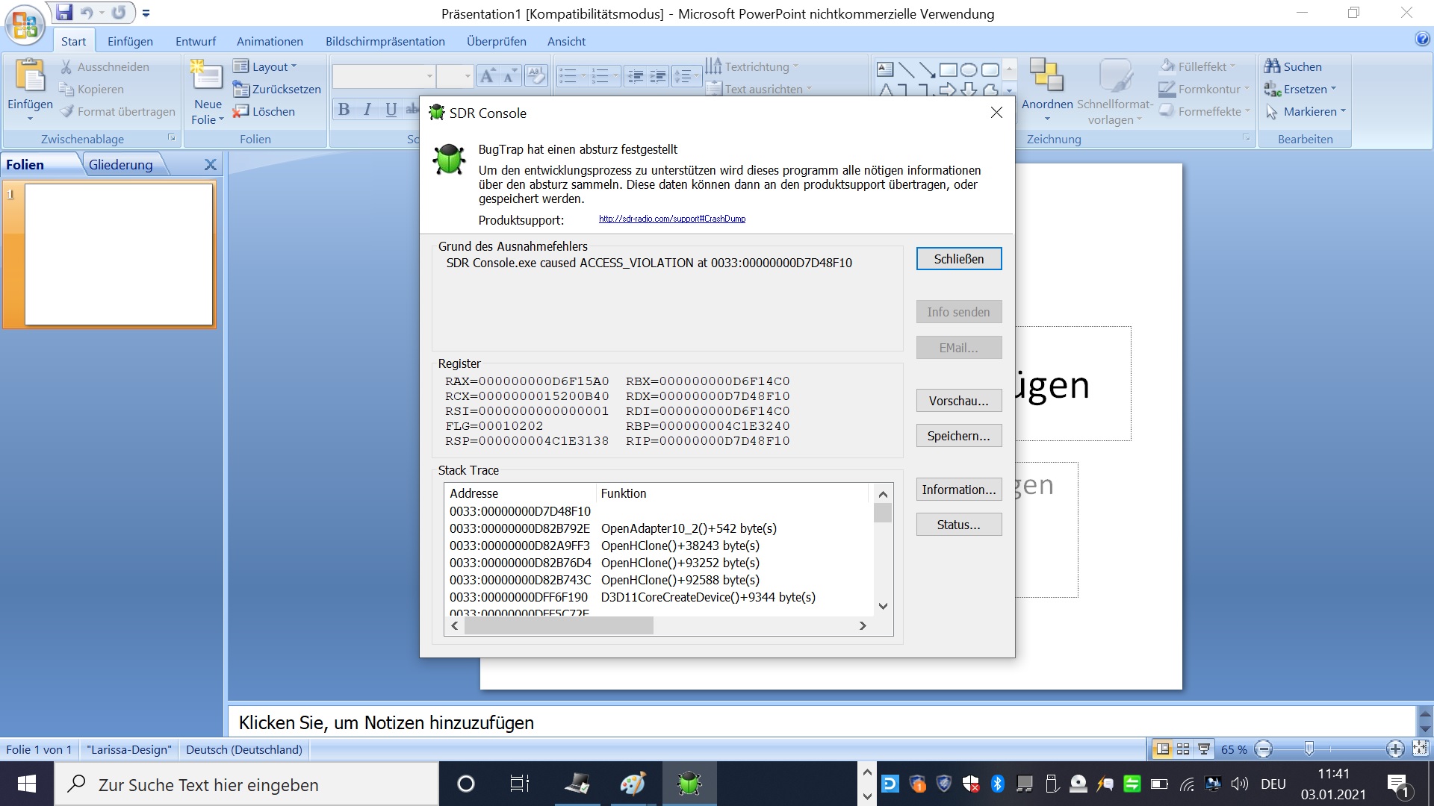Image resolution: width=1434 pixels, height=806 pixels.
Task: Open the Ersetzen dropdown arrow
Action: point(1334,89)
